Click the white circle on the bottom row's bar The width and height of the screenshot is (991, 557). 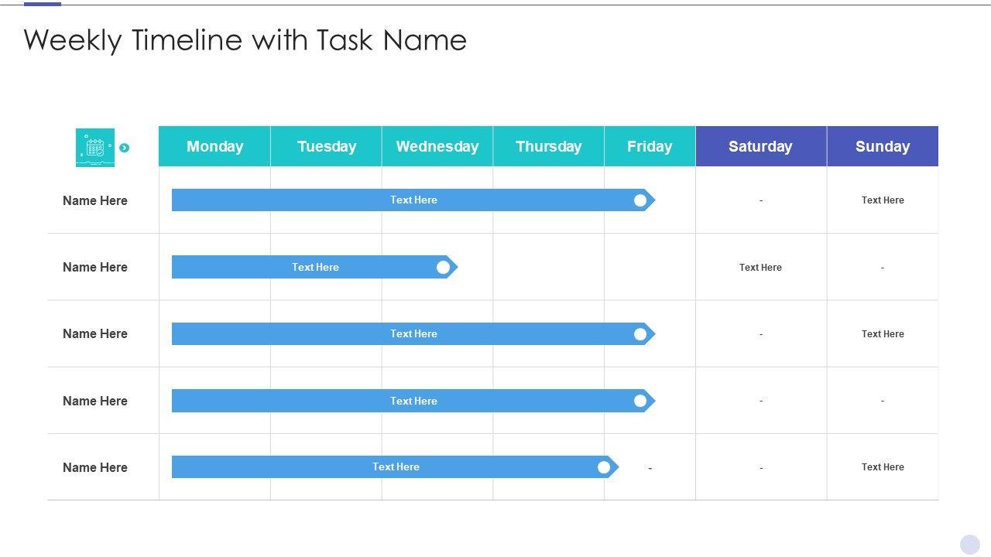click(x=604, y=467)
